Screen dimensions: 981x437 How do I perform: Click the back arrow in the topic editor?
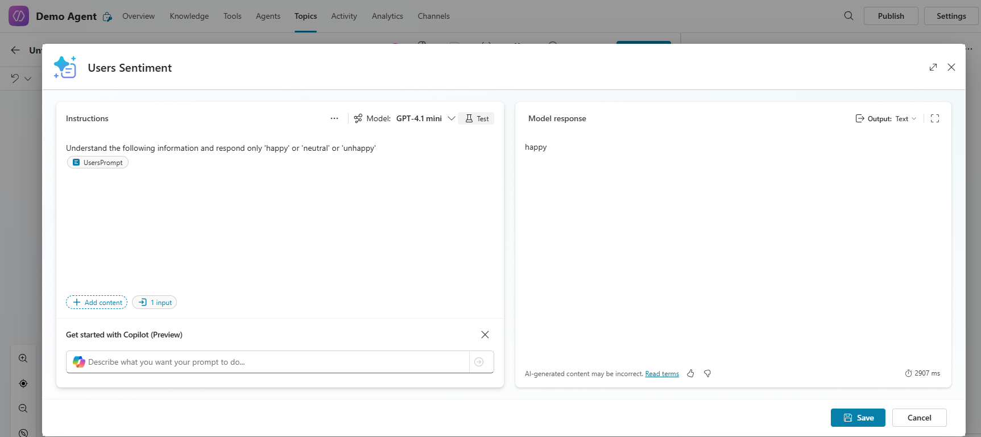(15, 50)
